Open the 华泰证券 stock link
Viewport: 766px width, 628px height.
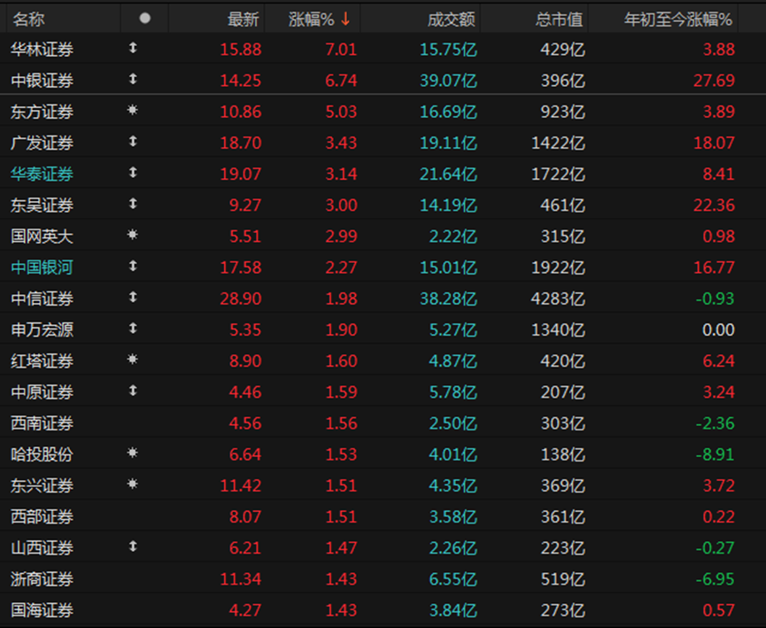[x=42, y=174]
